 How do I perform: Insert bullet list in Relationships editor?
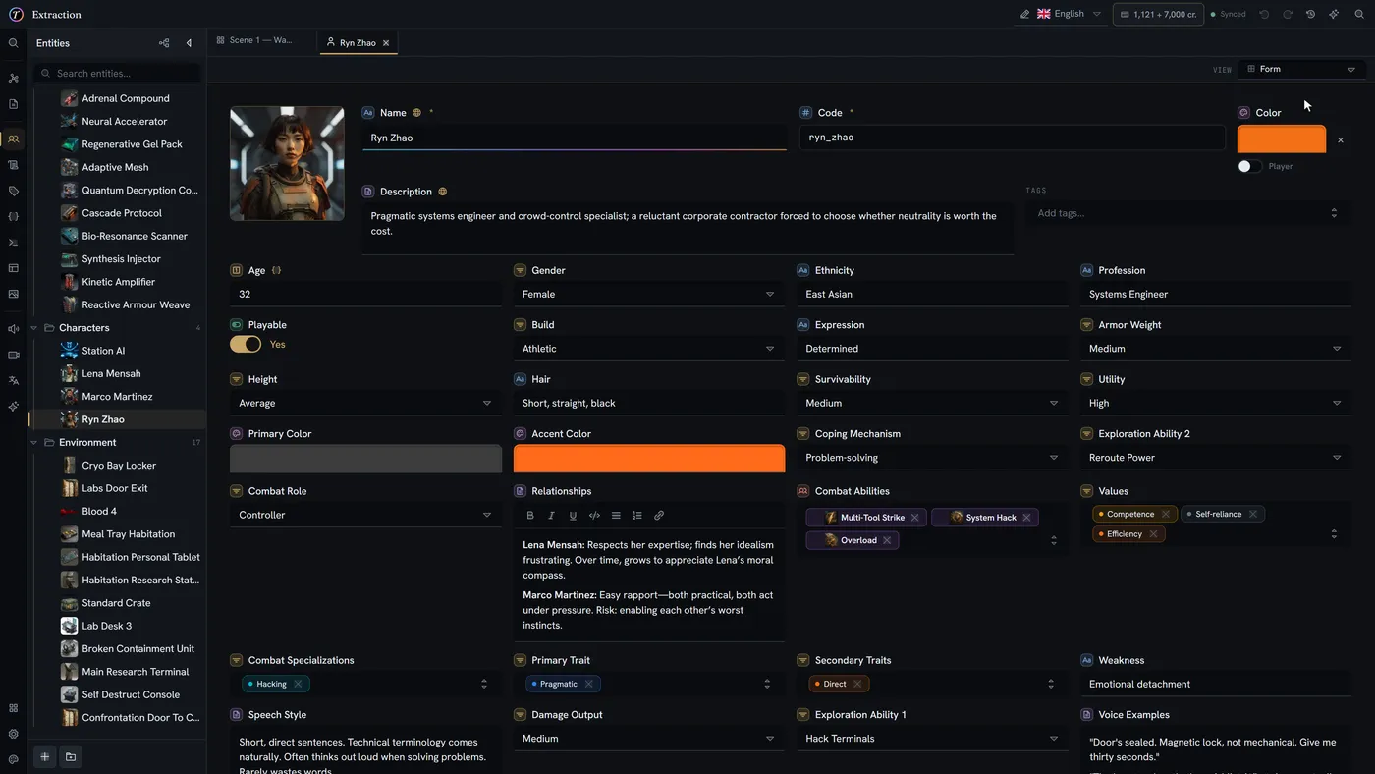(616, 516)
